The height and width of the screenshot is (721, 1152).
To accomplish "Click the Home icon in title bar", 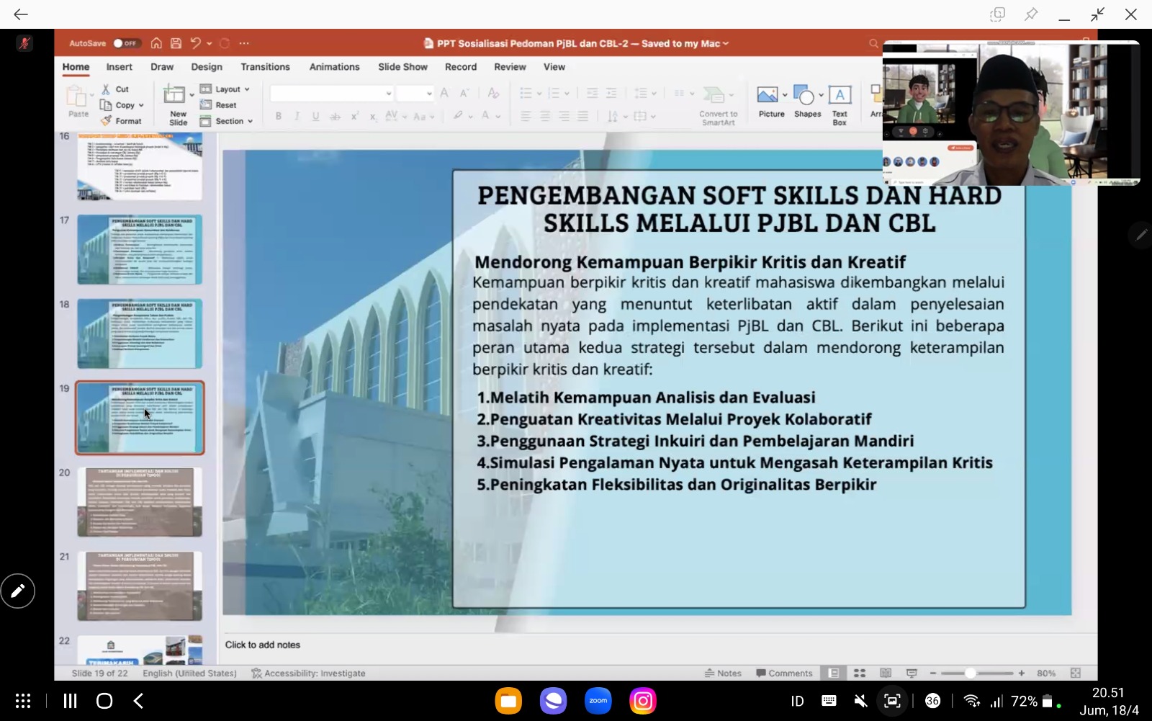I will click(x=156, y=43).
